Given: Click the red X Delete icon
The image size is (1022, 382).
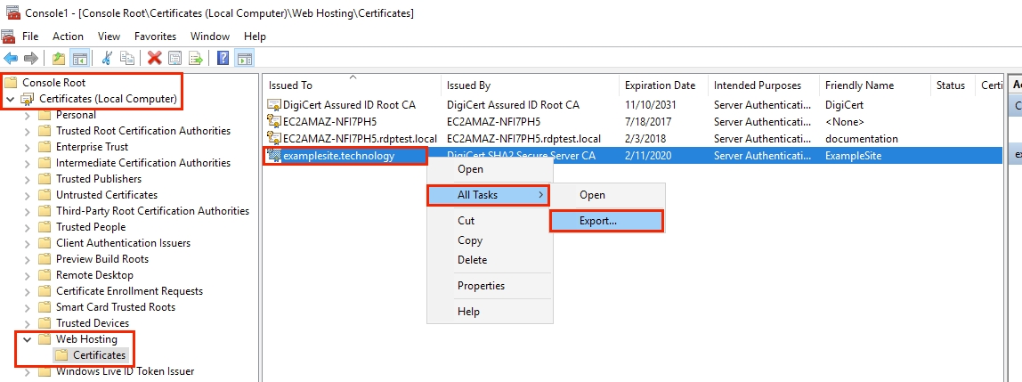Looking at the screenshot, I should tap(154, 58).
